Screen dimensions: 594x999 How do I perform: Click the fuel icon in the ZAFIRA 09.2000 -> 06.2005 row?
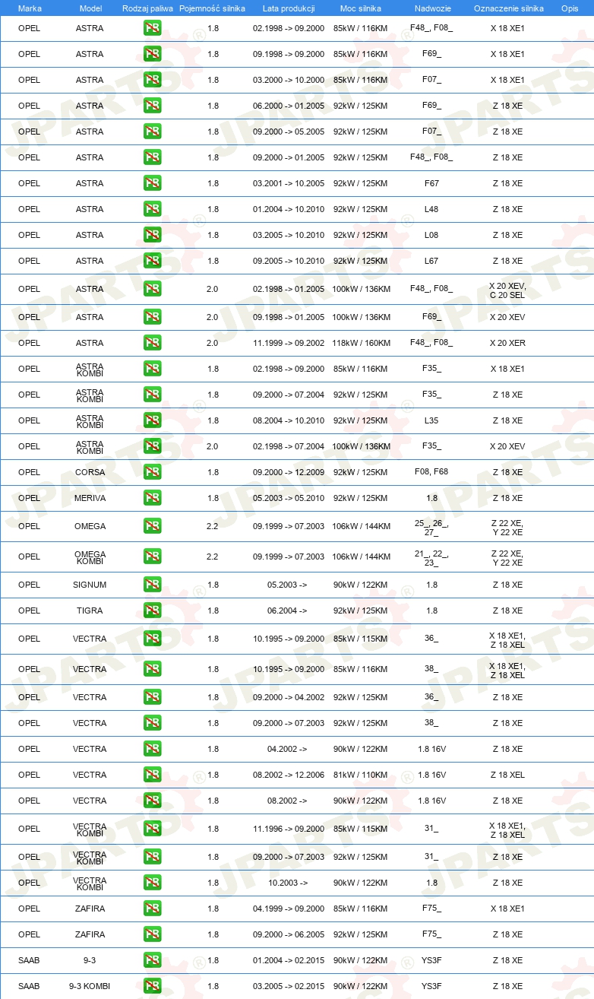152,934
